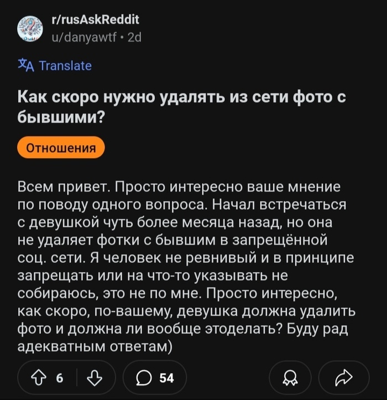Screen dimensions: 387x400
Task: Upvote the post about photos with exes
Action: (38, 378)
